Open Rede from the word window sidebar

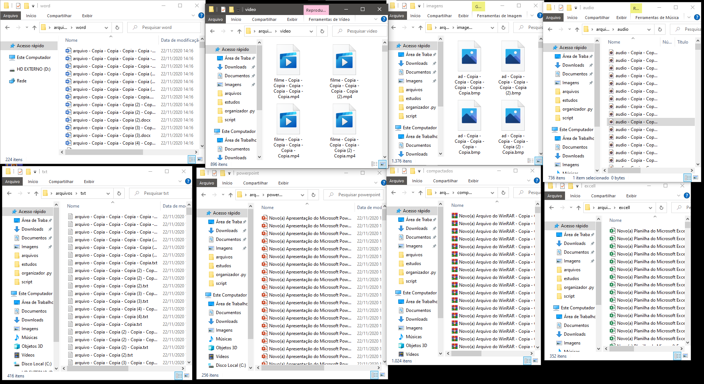coord(21,81)
